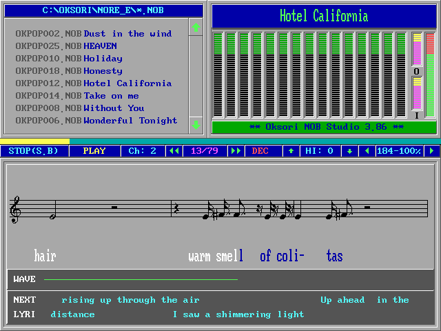This screenshot has width=441, height=331.
Task: Click the NEXT label in lyrics panel
Action: [x=25, y=300]
